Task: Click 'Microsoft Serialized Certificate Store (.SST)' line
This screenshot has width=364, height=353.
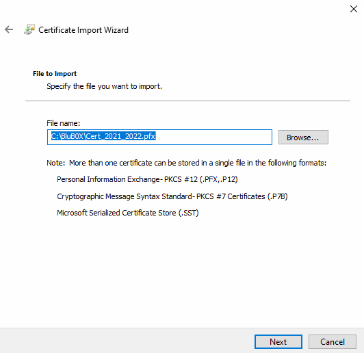Action: pyautogui.click(x=128, y=213)
